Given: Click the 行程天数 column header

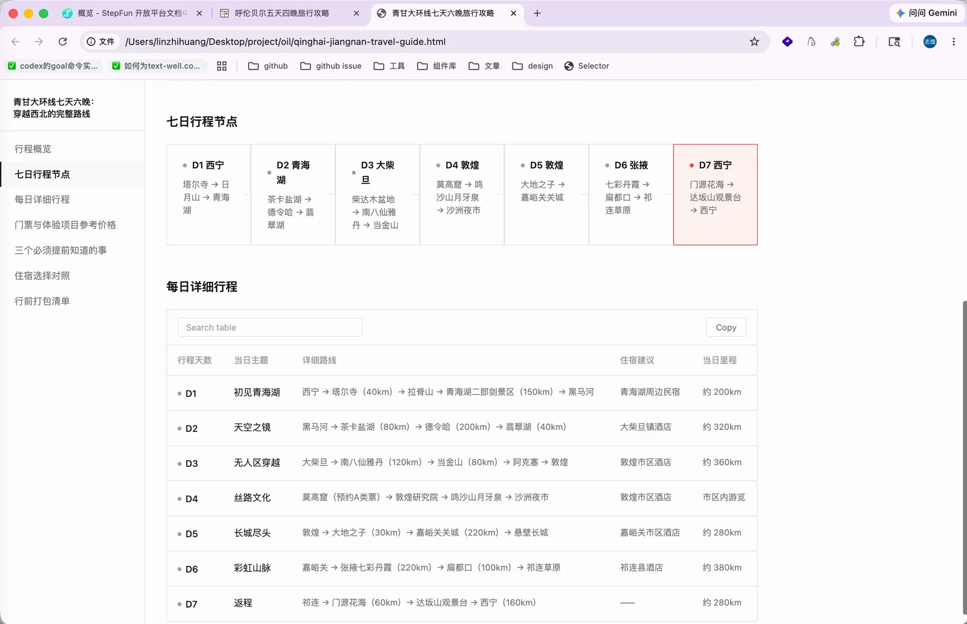Looking at the screenshot, I should click(195, 360).
